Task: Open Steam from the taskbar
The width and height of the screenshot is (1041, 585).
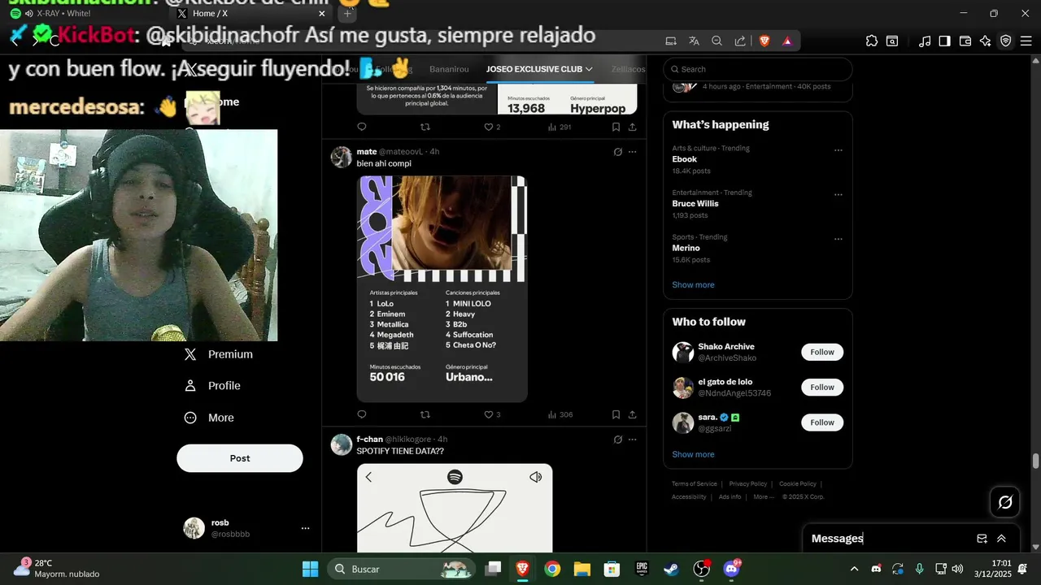Action: (x=671, y=569)
